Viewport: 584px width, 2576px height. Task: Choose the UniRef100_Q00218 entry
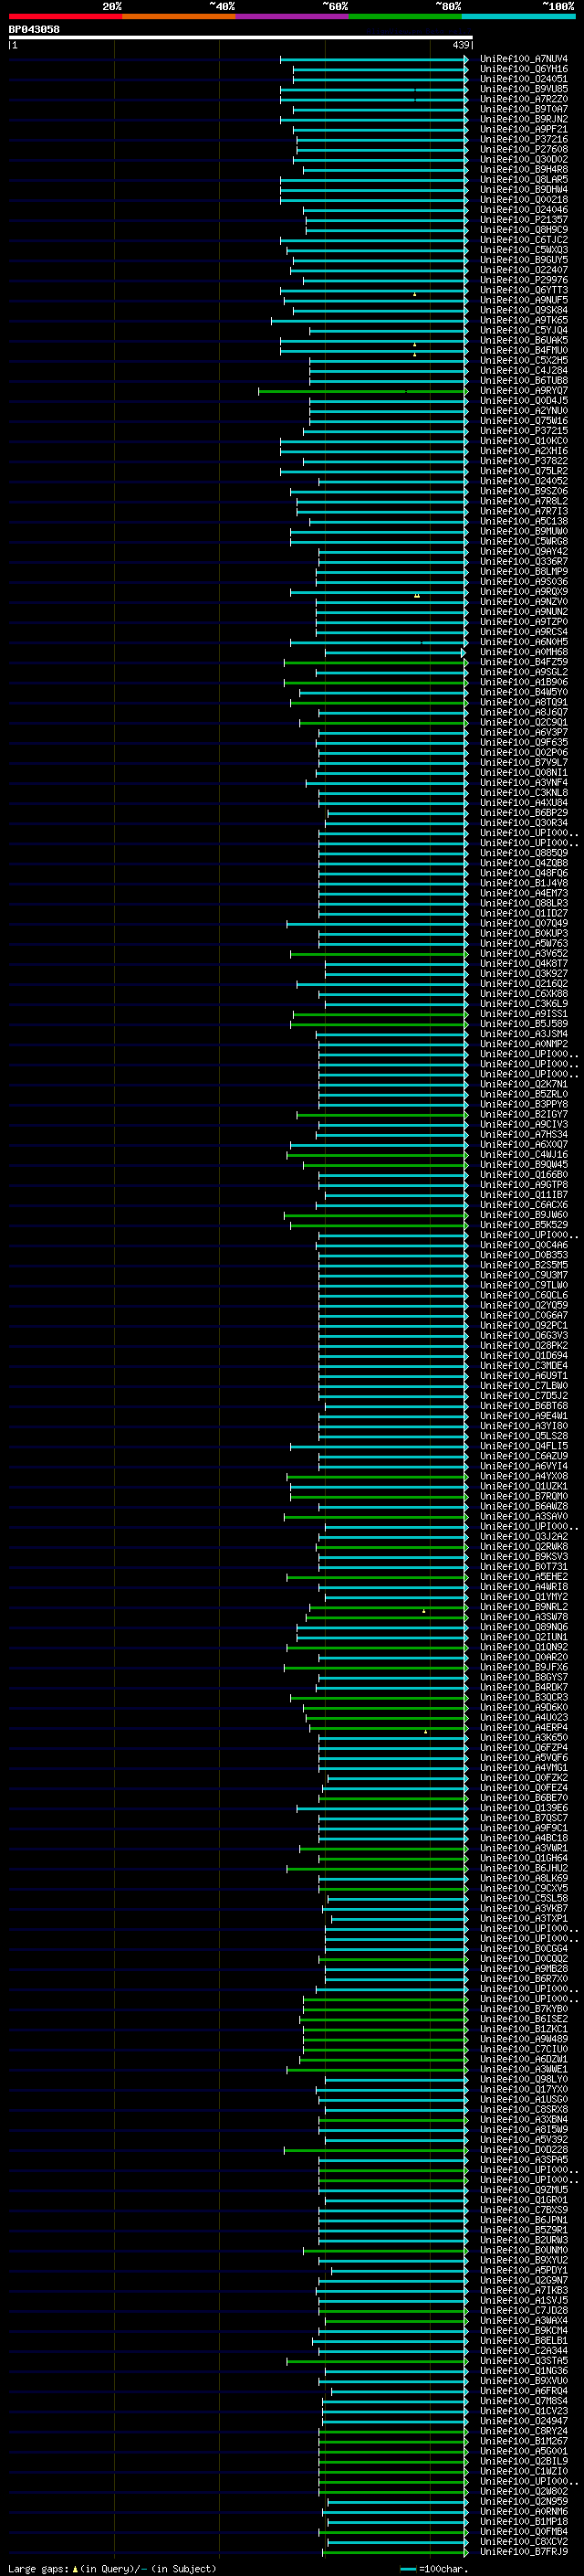click(x=524, y=200)
